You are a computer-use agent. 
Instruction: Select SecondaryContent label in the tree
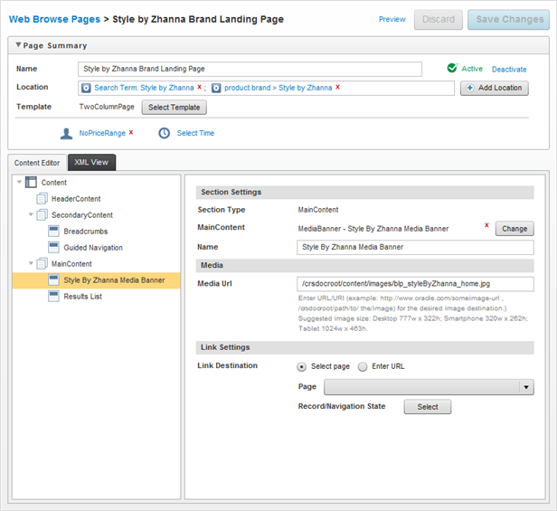(82, 215)
